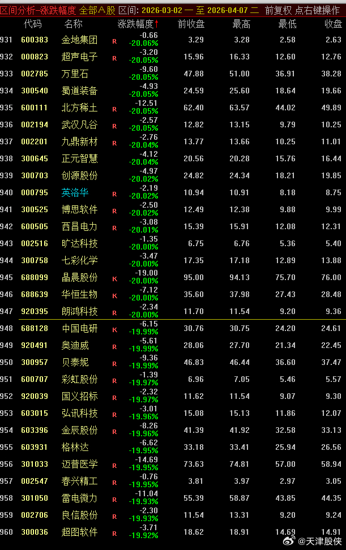Click the R marker next to 雷电微力
346x550 pixels.
pos(114,500)
